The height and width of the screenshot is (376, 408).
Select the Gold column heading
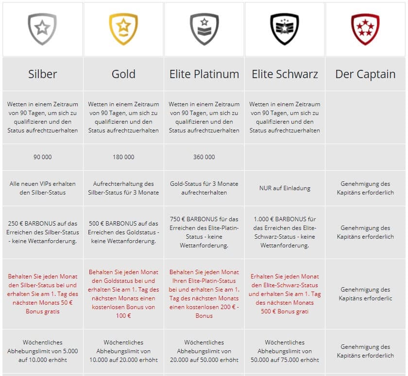(x=123, y=74)
